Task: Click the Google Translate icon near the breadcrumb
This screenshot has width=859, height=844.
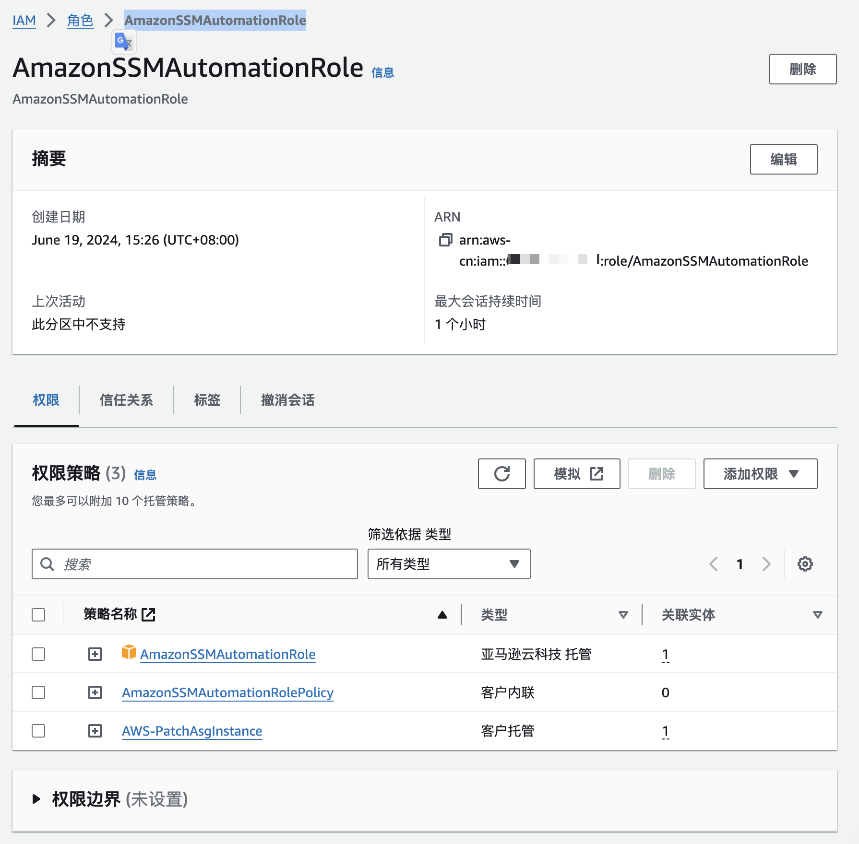Action: click(124, 41)
